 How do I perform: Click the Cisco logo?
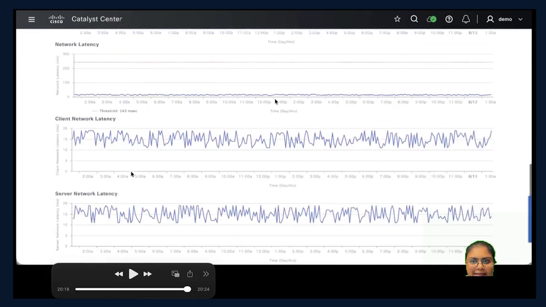56,19
